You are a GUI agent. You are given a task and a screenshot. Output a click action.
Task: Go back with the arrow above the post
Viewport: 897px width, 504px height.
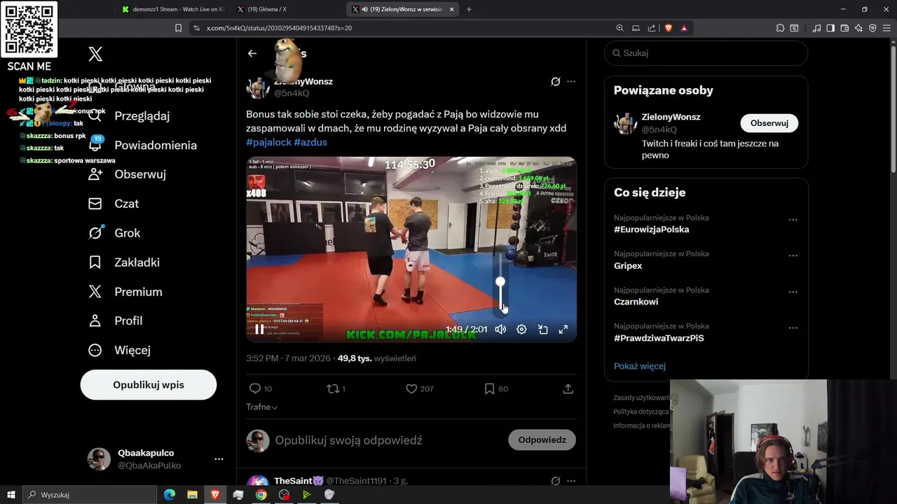252,53
